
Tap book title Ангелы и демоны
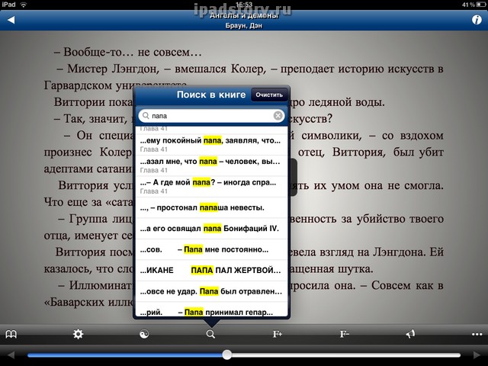point(244,15)
